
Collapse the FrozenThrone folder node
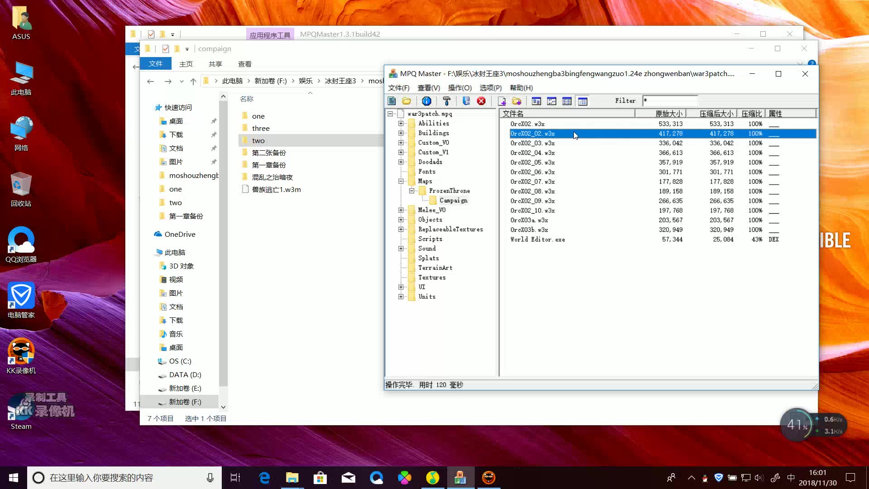coord(412,191)
